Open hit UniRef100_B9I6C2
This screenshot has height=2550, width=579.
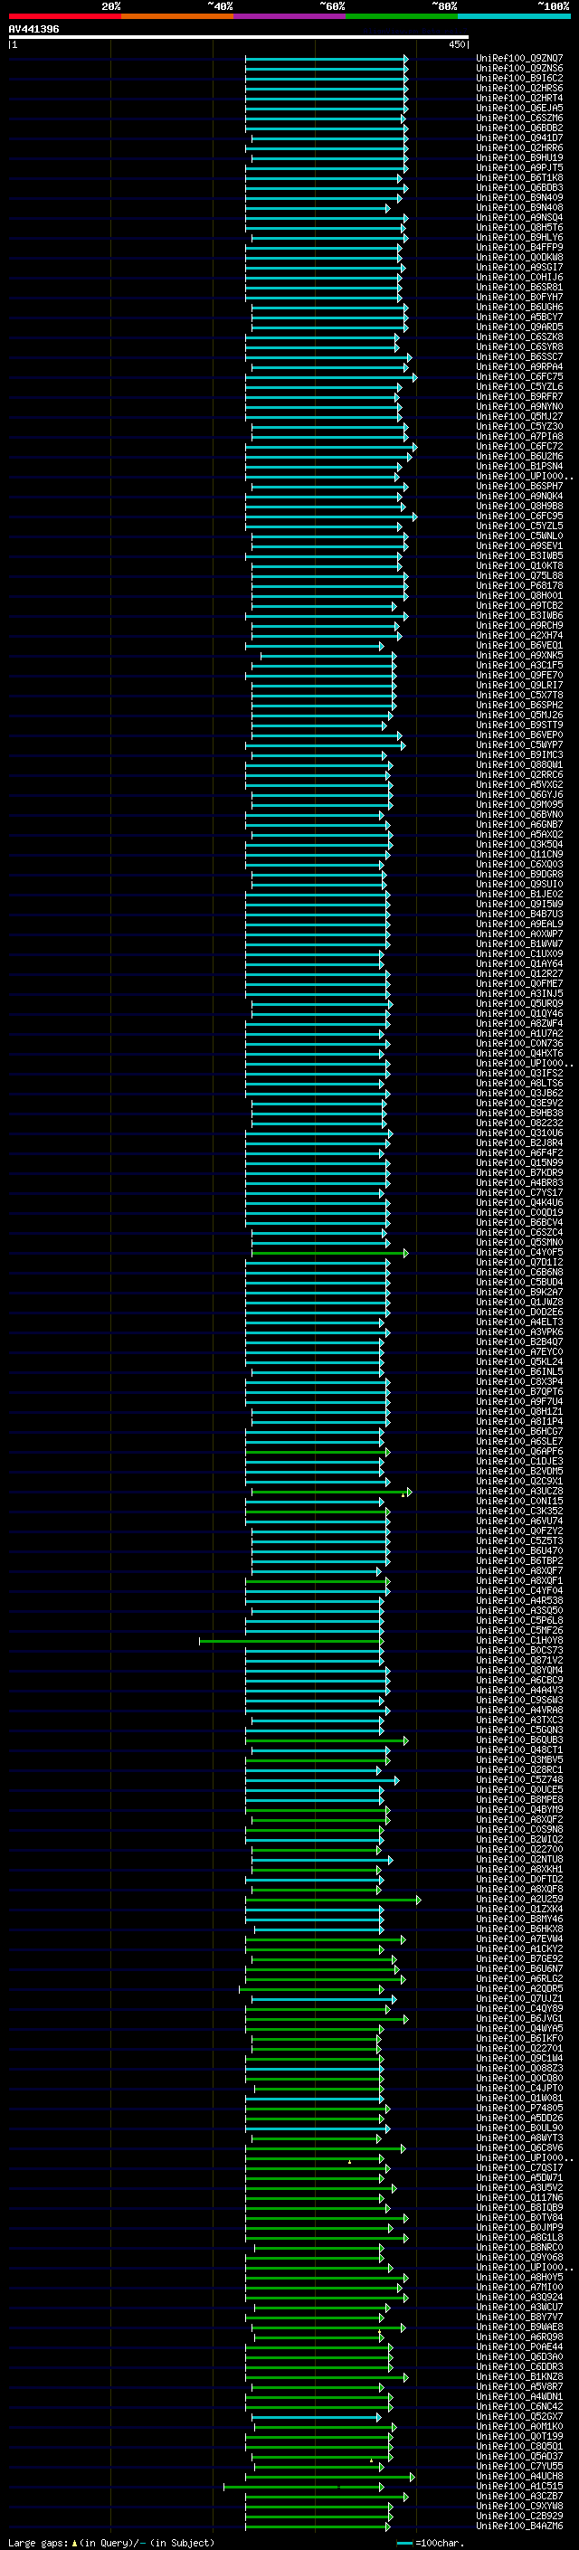(519, 78)
